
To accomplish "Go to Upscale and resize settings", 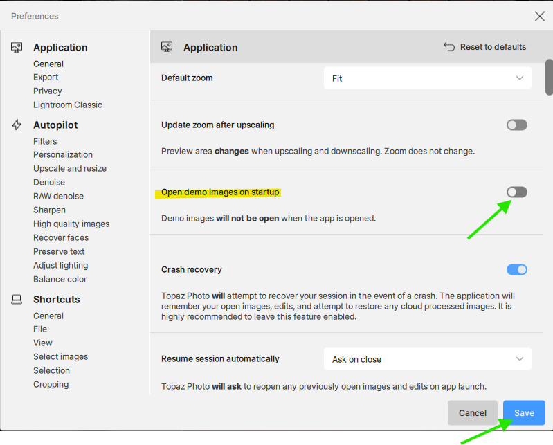I will point(69,168).
